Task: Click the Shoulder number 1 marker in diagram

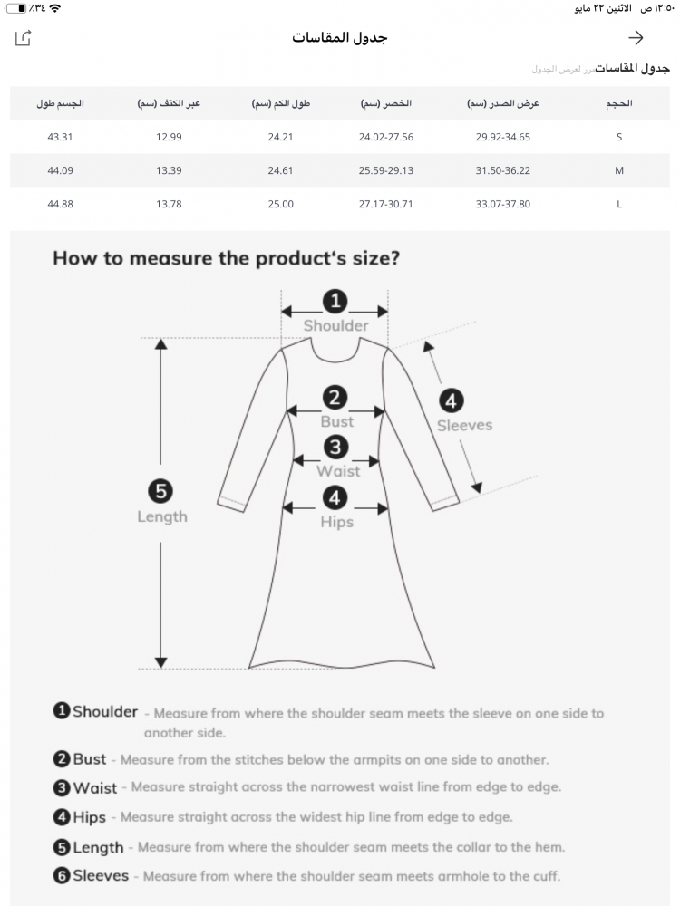Action: pyautogui.click(x=335, y=302)
